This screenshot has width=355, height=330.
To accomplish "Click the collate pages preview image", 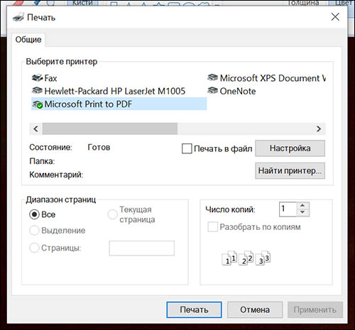I will (x=246, y=258).
